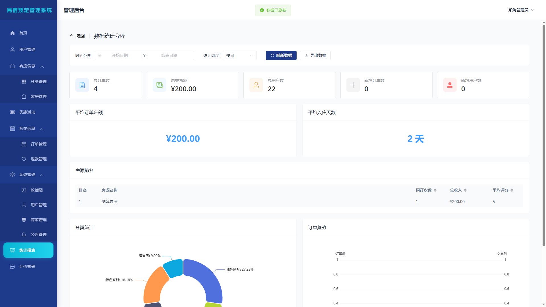546x307 pixels.
Task: Click the 房源排名 section heading
Action: (x=84, y=171)
